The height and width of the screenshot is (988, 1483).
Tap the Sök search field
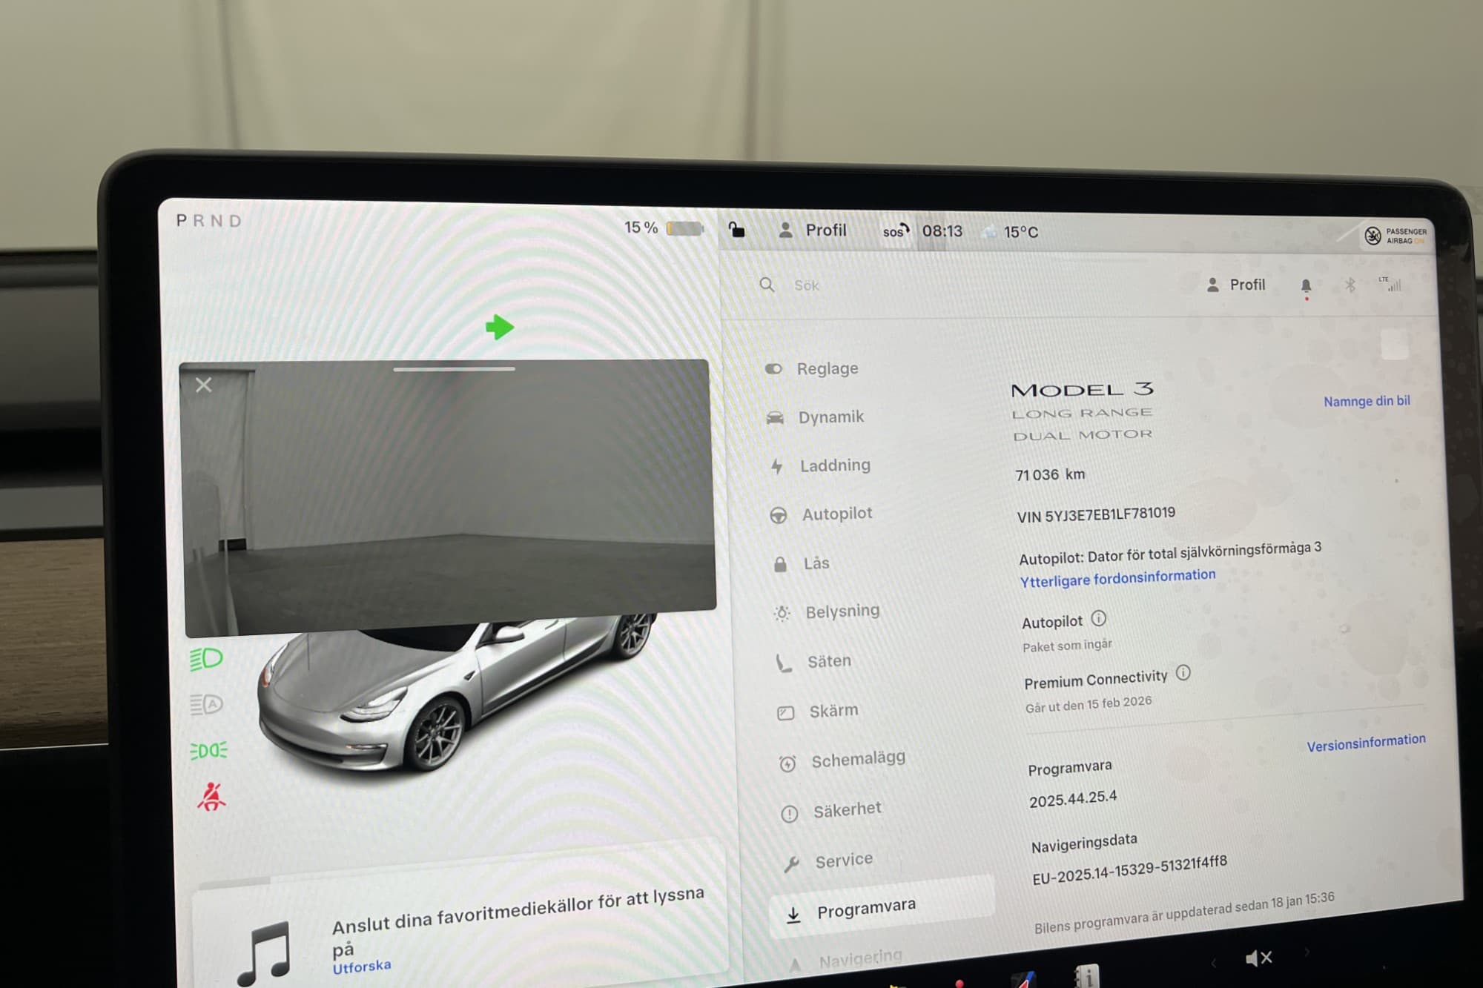[x=807, y=285]
